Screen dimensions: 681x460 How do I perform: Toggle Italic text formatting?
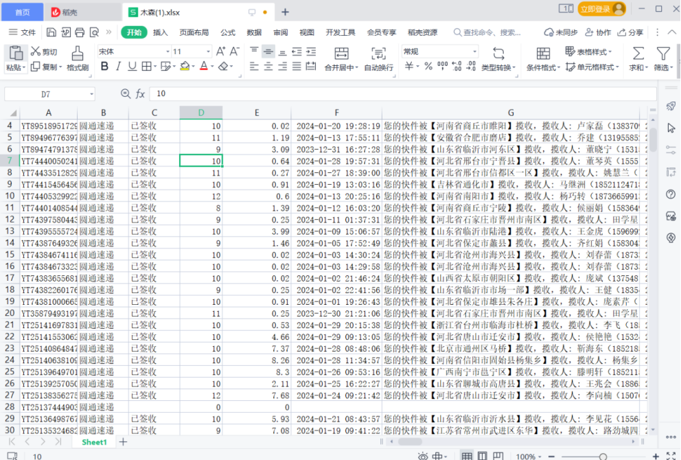click(118, 67)
